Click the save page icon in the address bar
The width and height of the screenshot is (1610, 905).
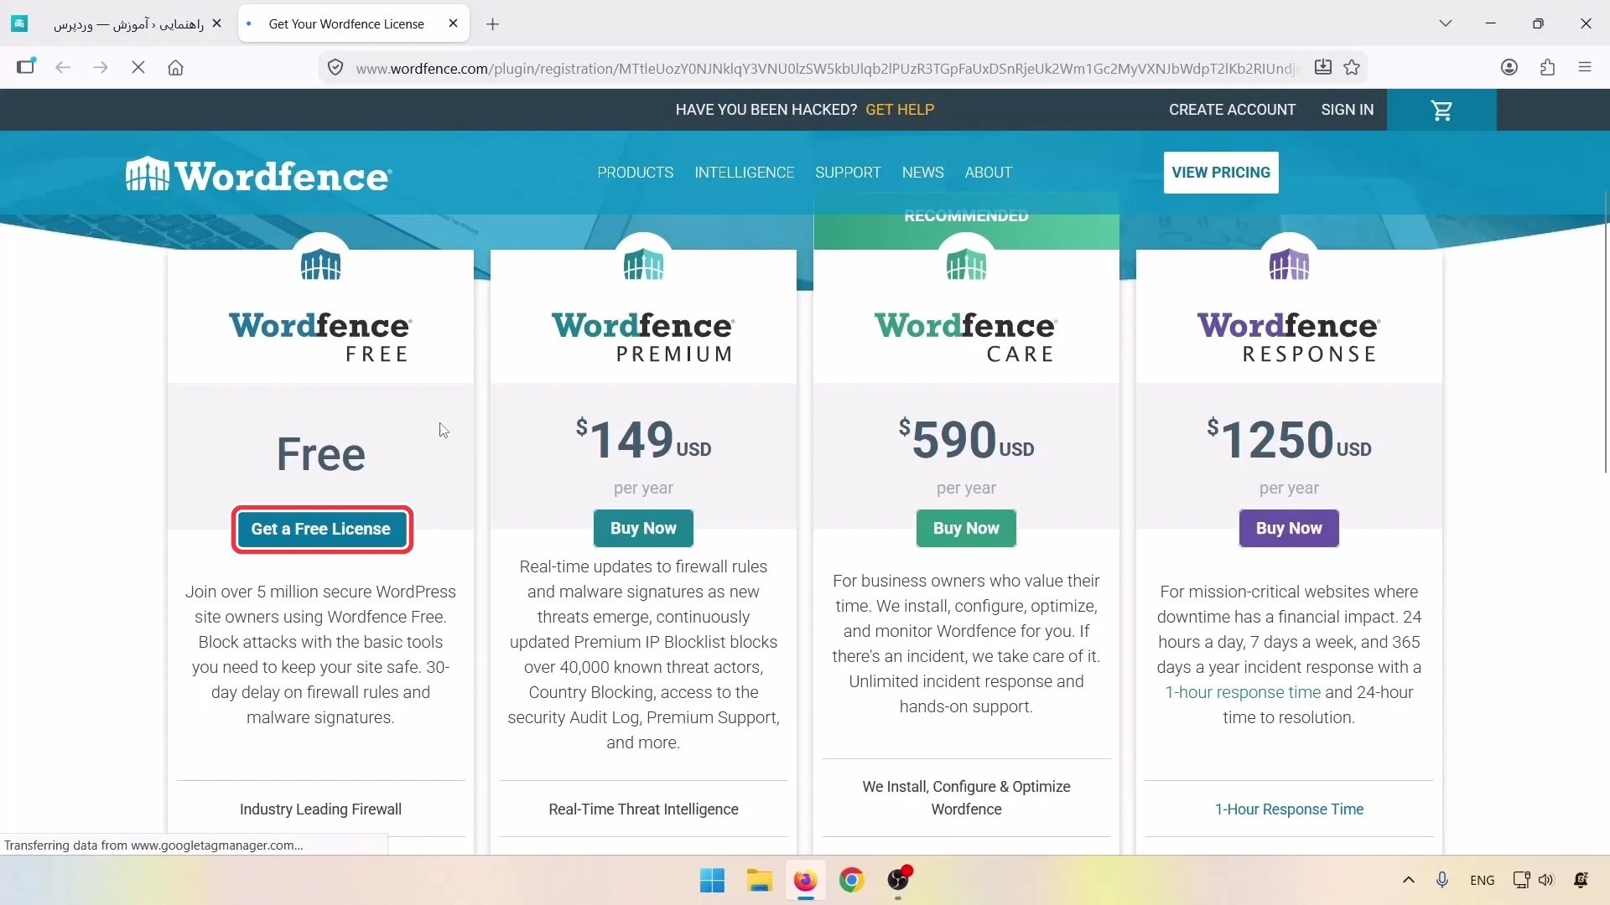click(x=1323, y=68)
